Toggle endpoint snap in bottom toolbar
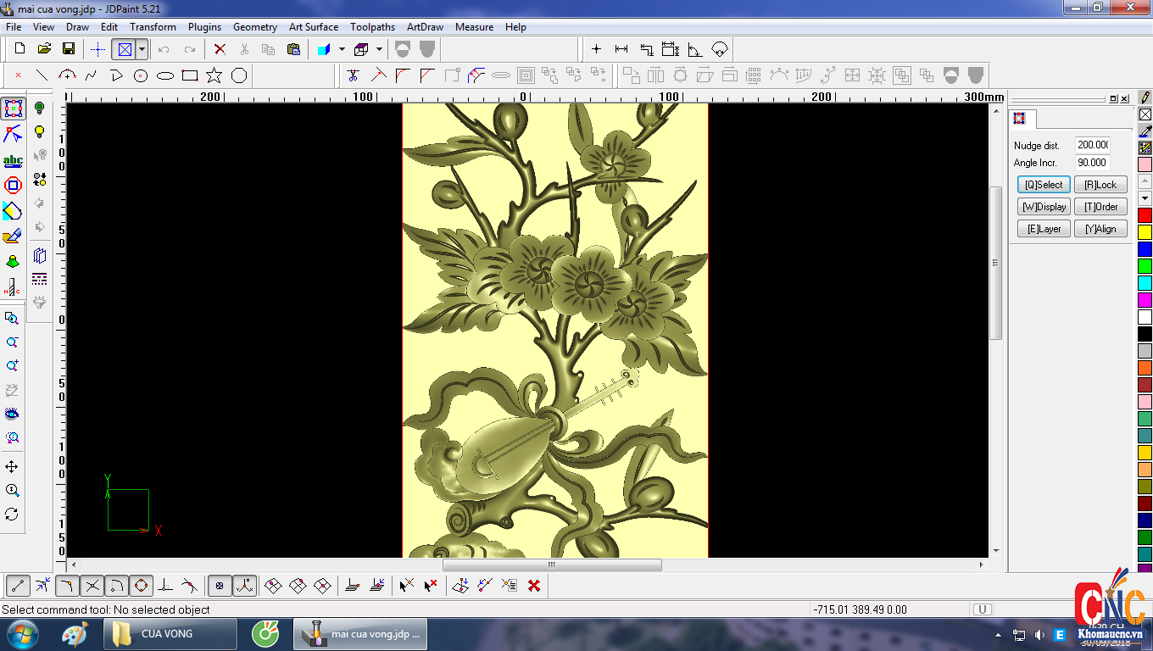This screenshot has width=1153, height=651. click(x=19, y=585)
